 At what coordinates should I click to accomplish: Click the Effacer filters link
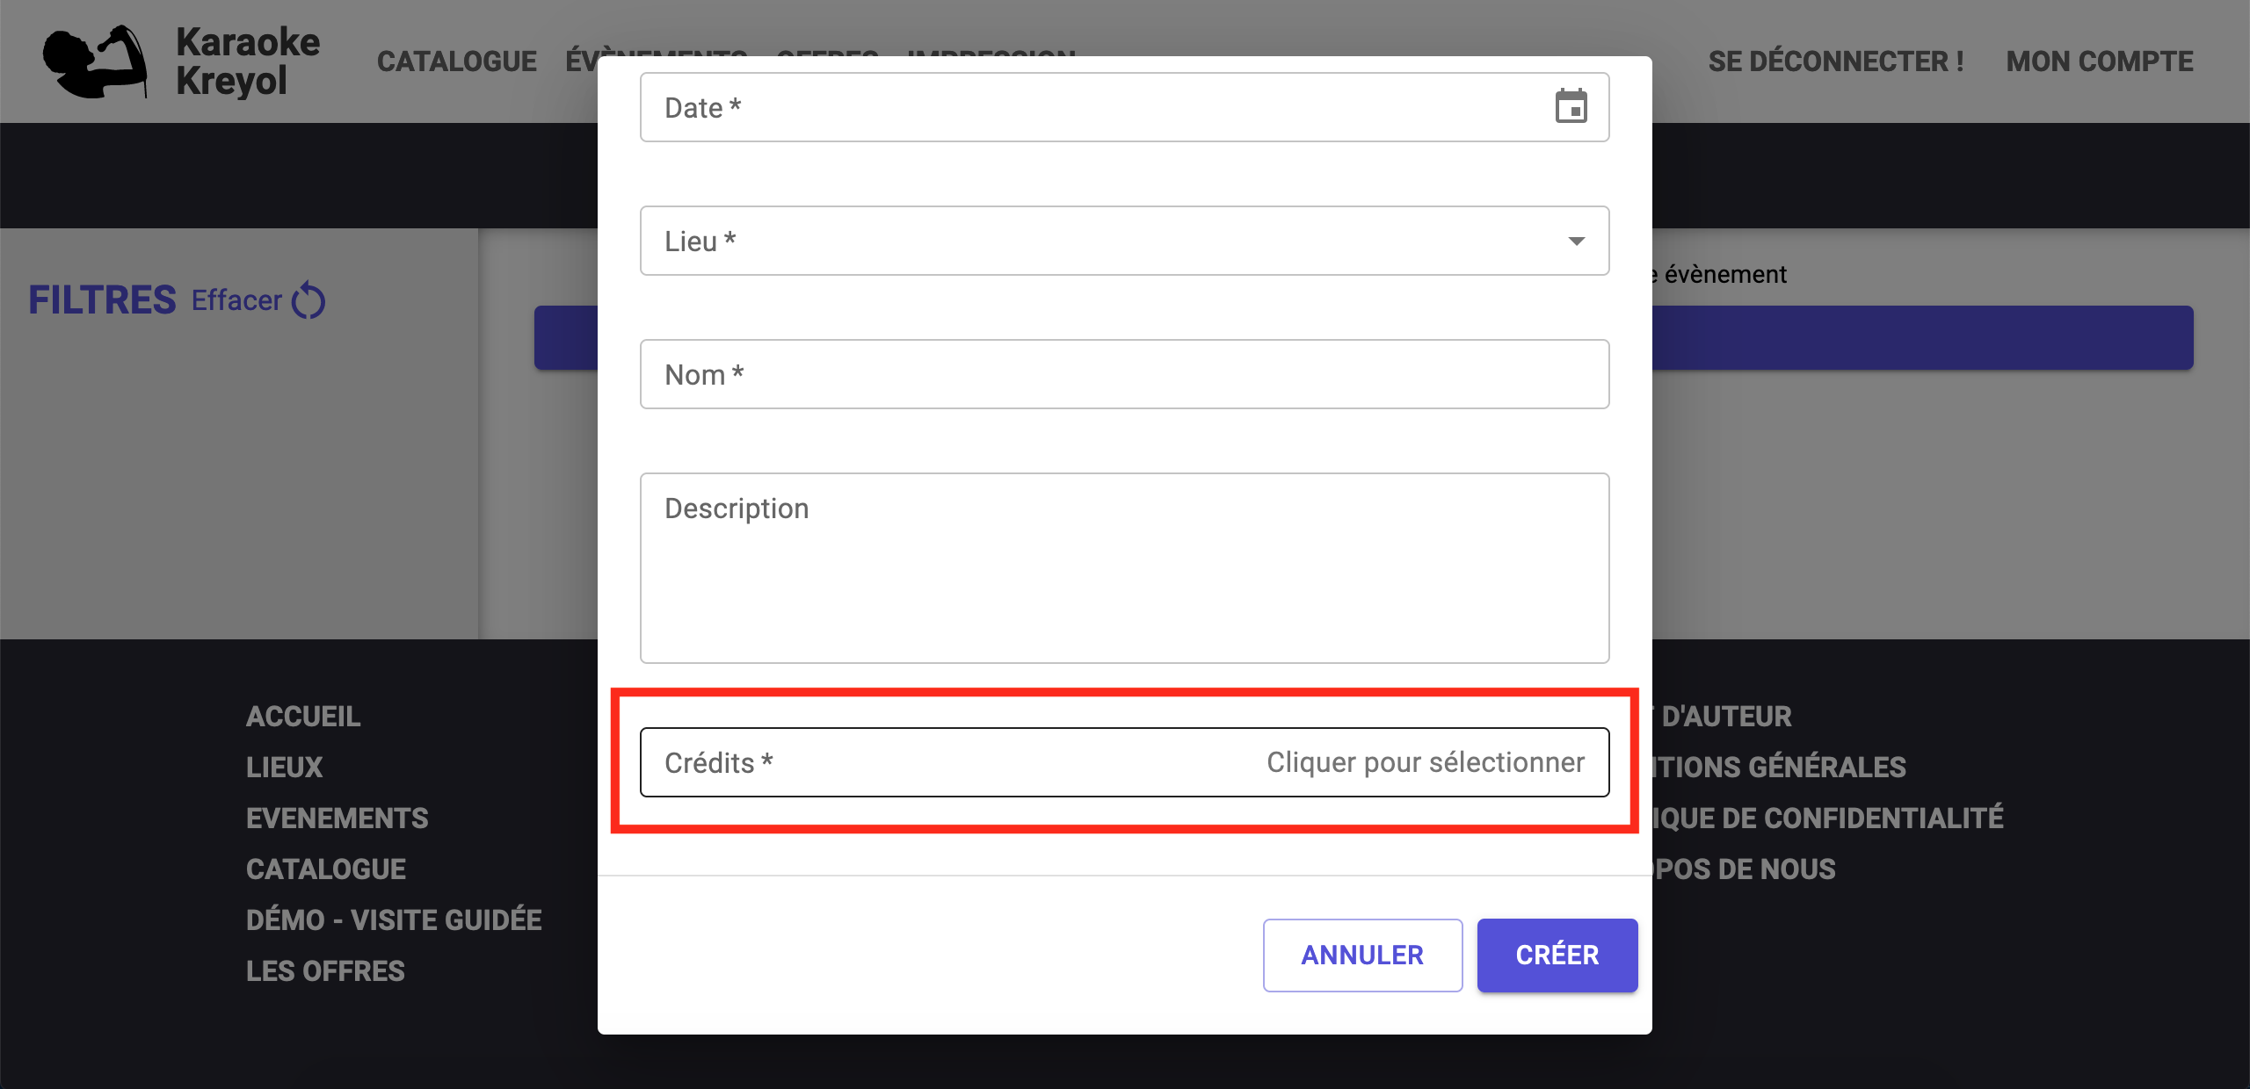[236, 300]
